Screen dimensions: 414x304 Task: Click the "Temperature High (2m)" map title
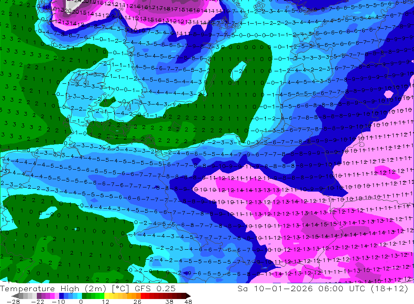pyautogui.click(x=53, y=289)
